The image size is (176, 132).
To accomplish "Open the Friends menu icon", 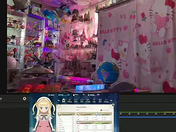I will pyautogui.click(x=70, y=100).
